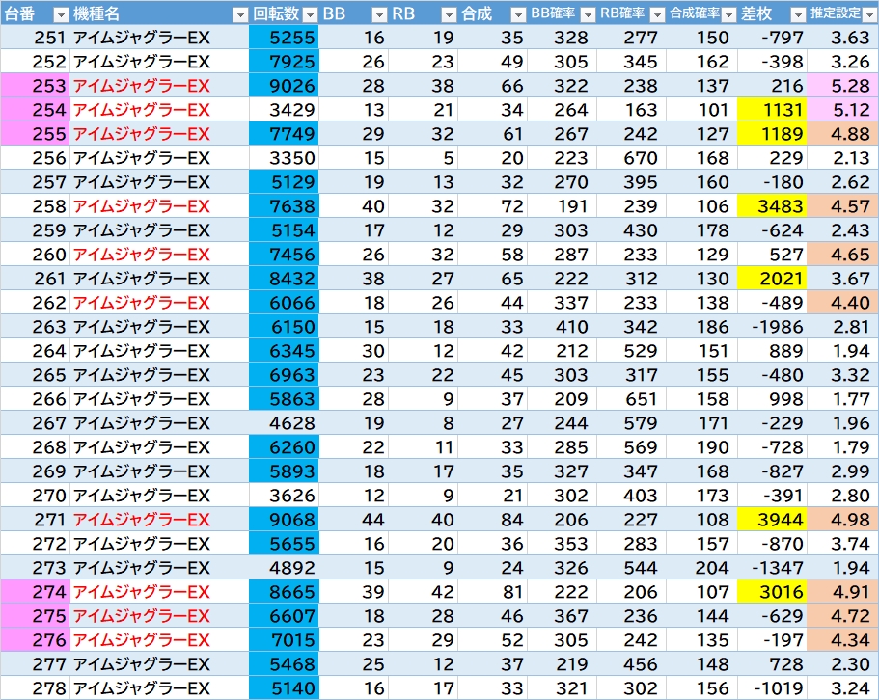Screen dimensions: 879x700
Task: Open the 差枚 column filter dropdown
Action: tap(798, 15)
